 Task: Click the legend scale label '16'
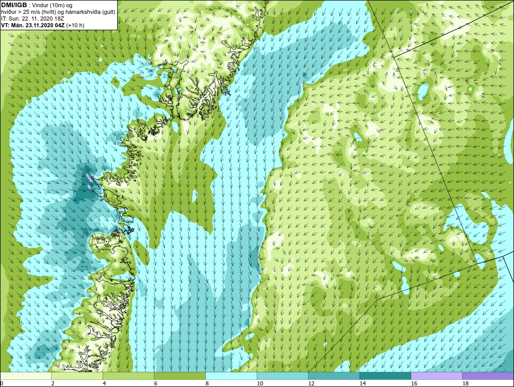tap(414, 383)
